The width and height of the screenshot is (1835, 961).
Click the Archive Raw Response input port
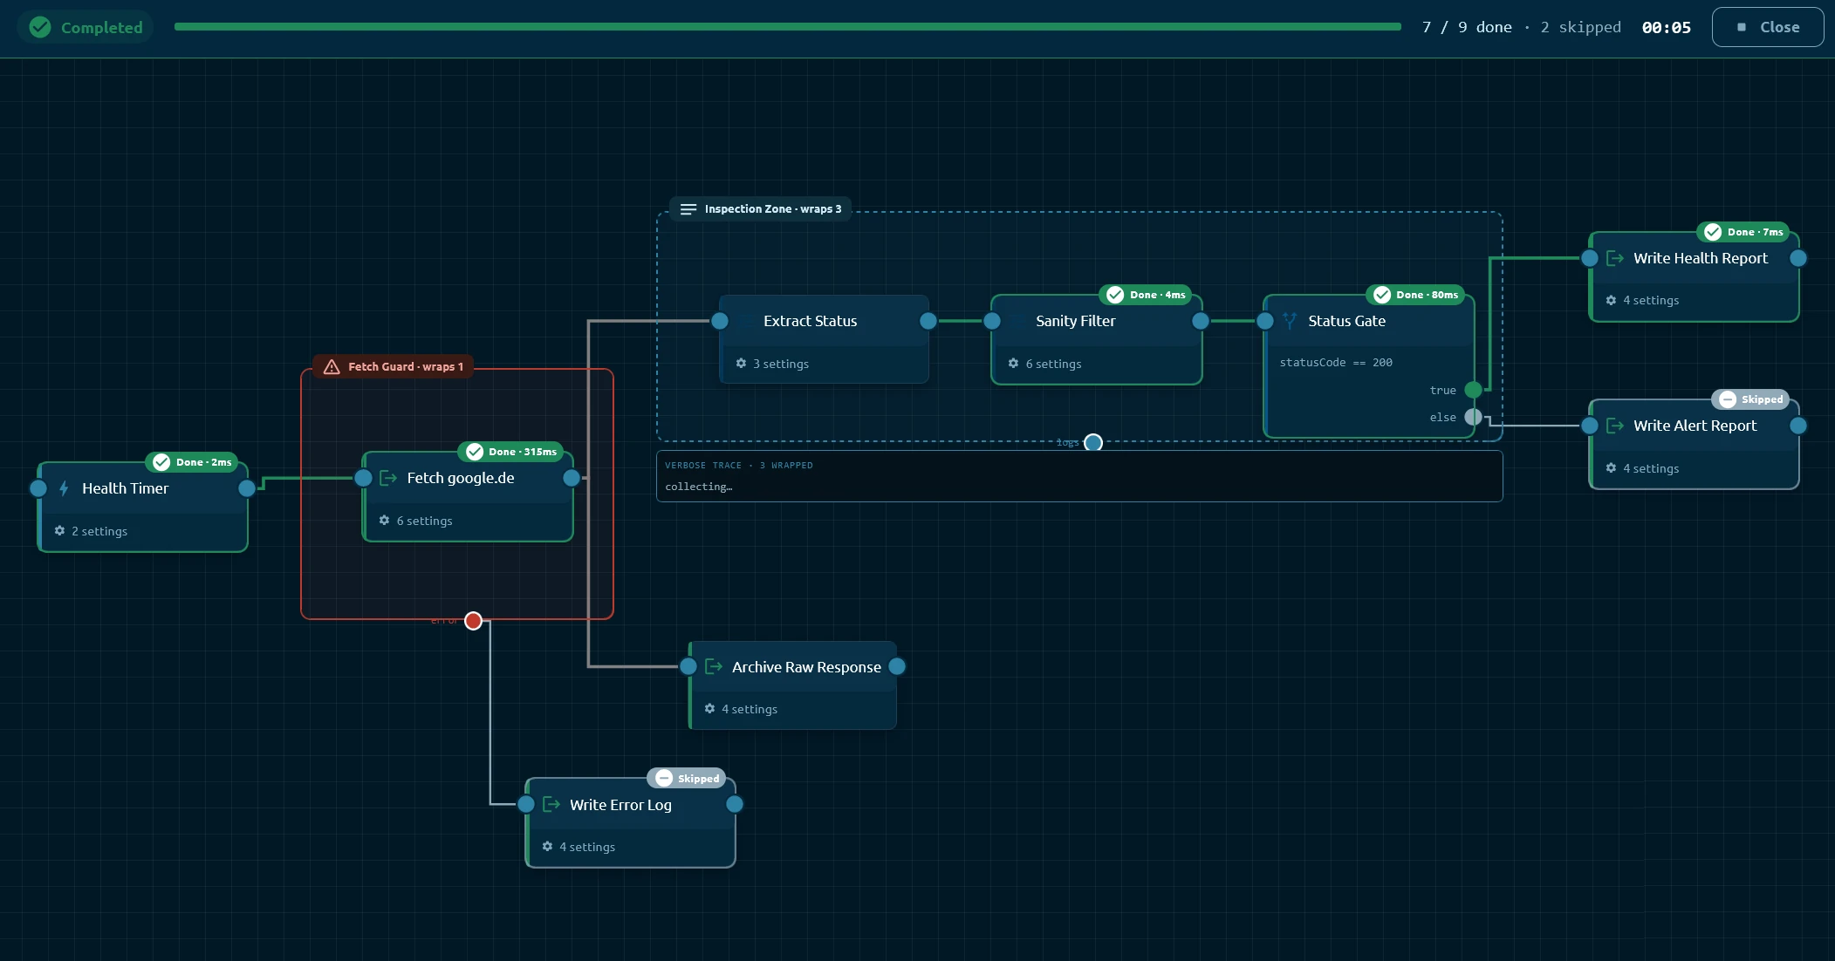click(688, 667)
